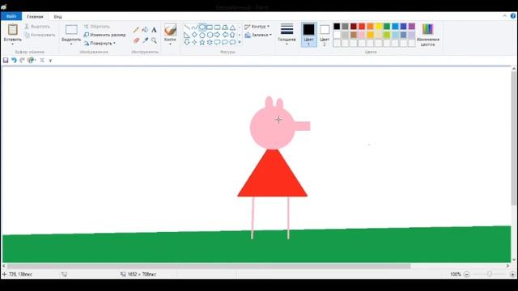Click the Redo arrow in quick access toolbar
518x291 pixels.
coord(22,60)
